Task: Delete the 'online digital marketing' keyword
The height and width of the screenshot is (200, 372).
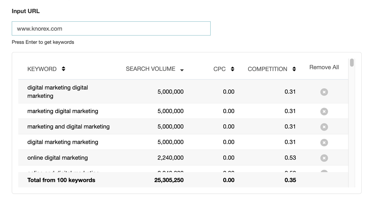Action: click(x=324, y=158)
